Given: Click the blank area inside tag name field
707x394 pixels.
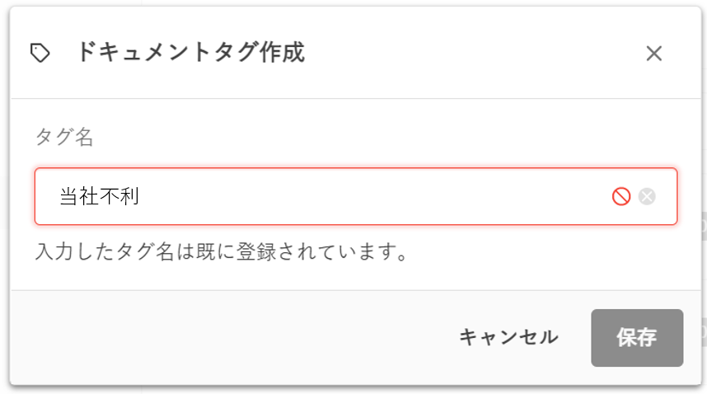Looking at the screenshot, I should pos(371,196).
